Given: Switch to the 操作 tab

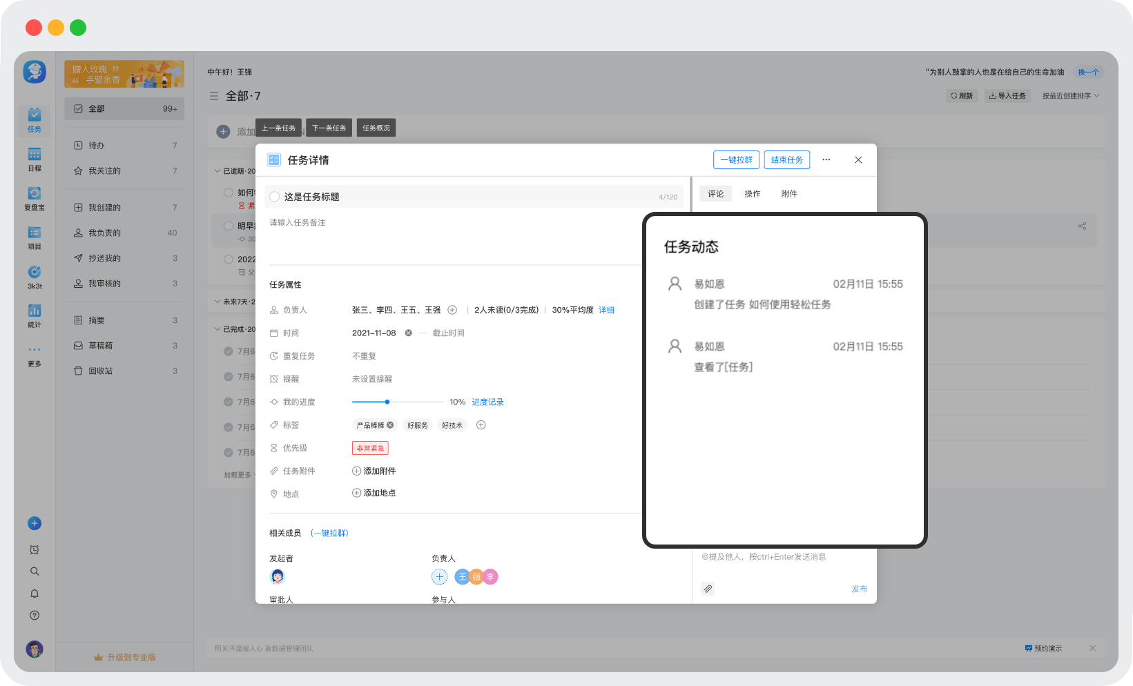Looking at the screenshot, I should pyautogui.click(x=752, y=194).
